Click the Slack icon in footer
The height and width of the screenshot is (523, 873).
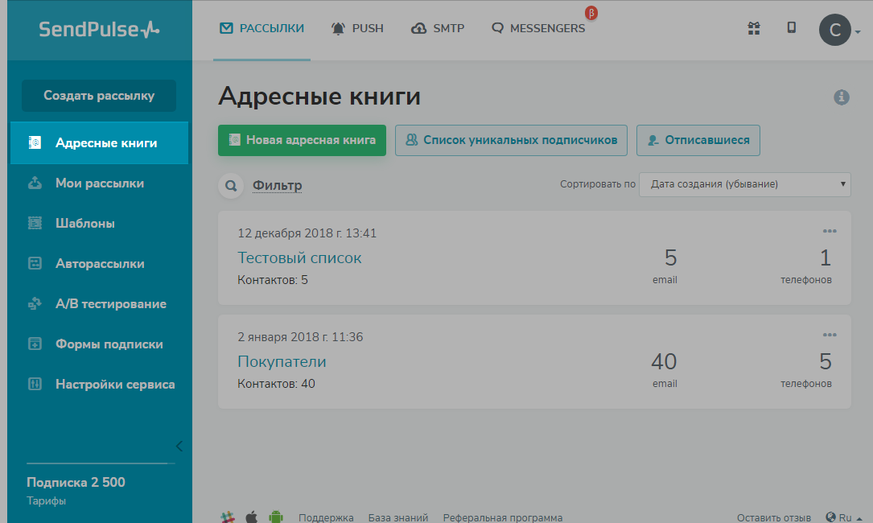pos(227,517)
